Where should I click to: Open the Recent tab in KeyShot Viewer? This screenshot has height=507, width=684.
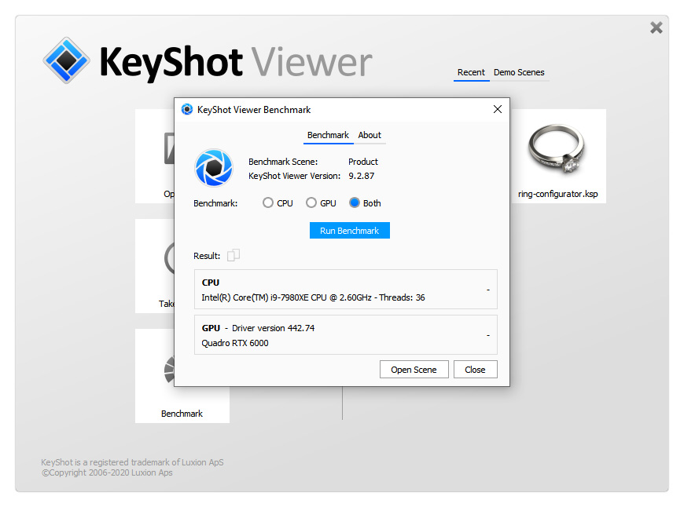click(x=471, y=72)
